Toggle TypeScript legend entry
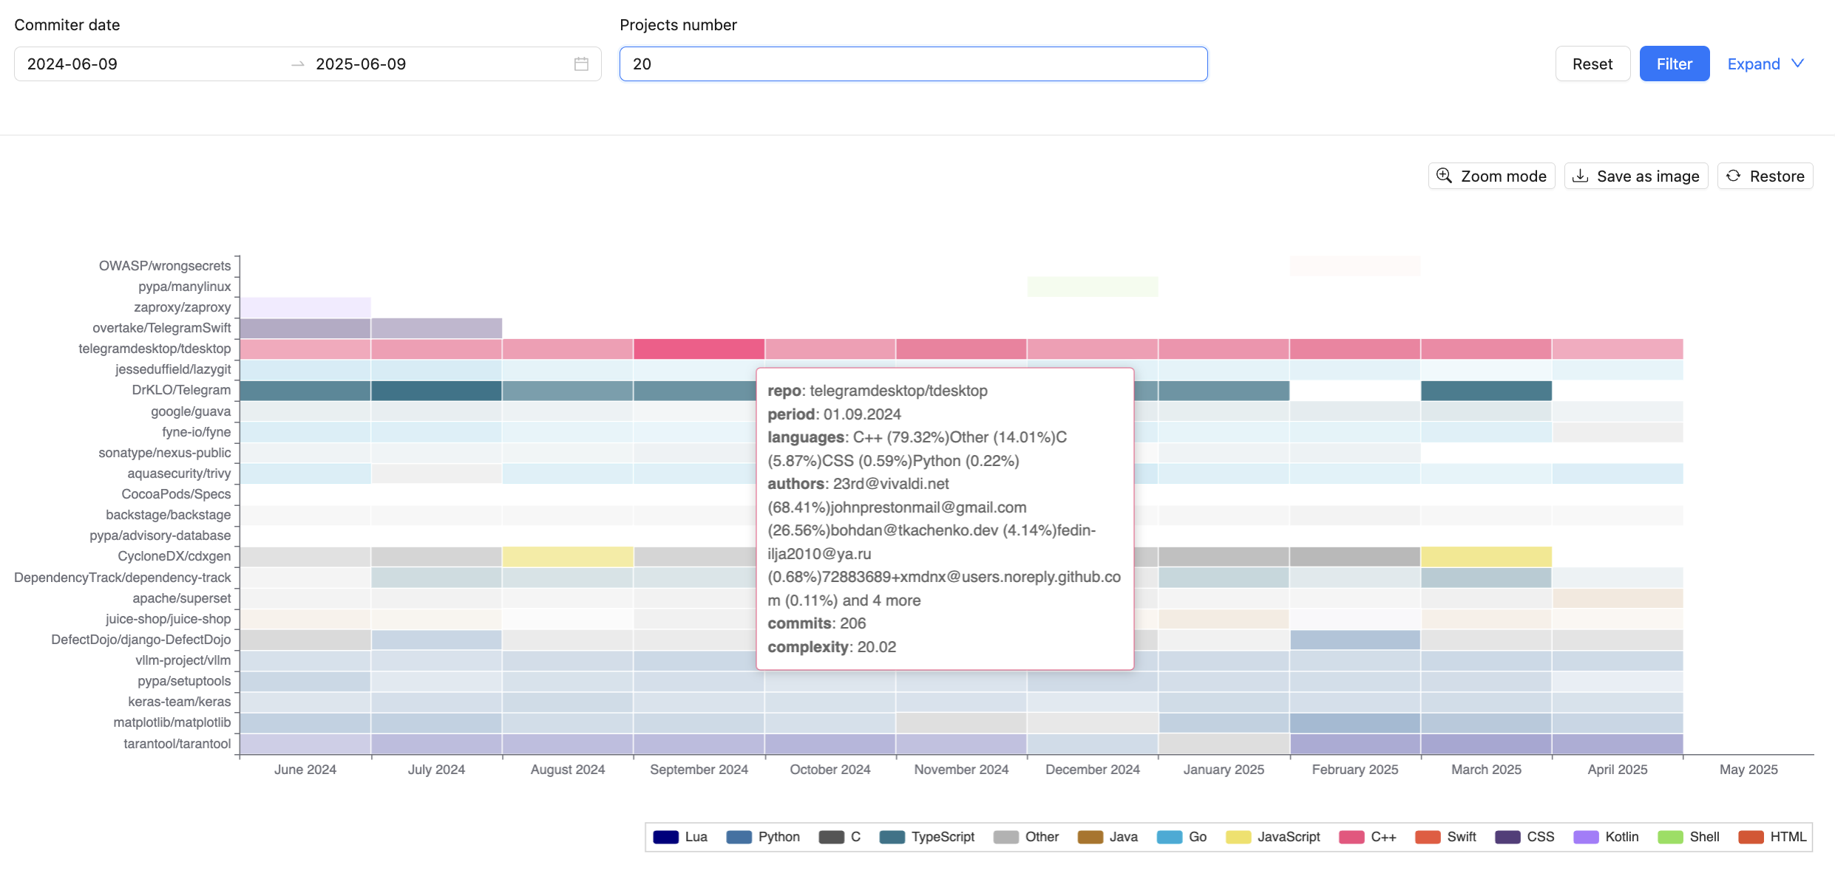Image resolution: width=1835 pixels, height=876 pixels. [927, 837]
